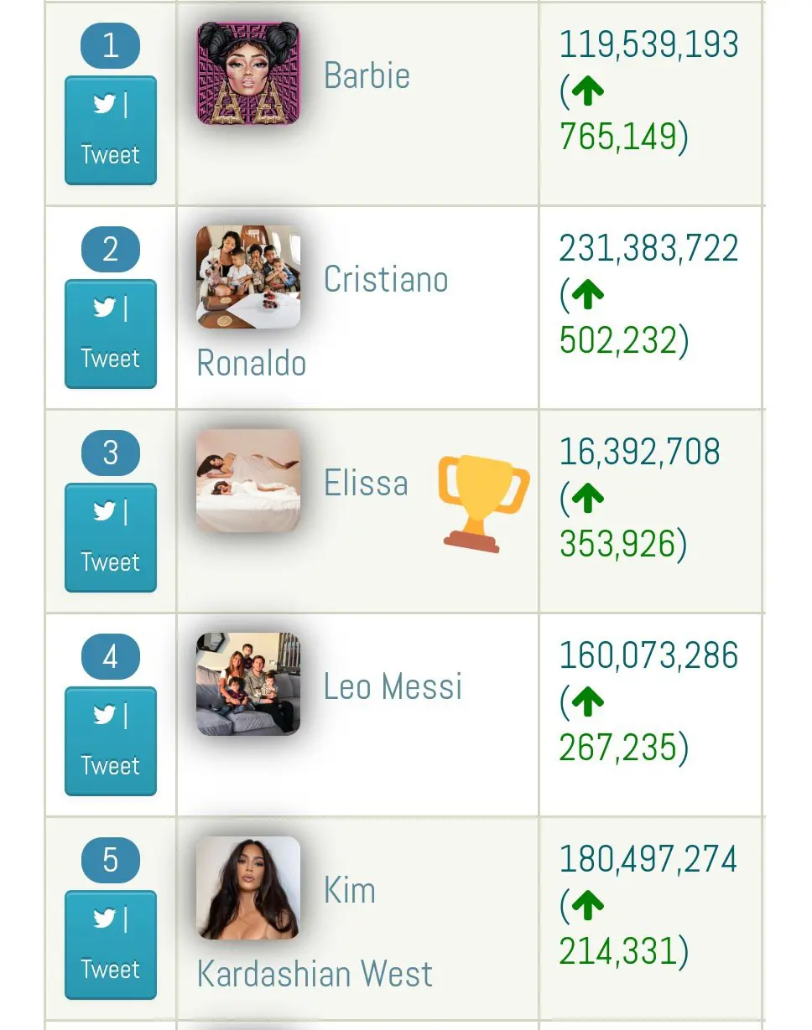Select follower count 231,383,722
The image size is (812, 1030).
pyautogui.click(x=649, y=249)
